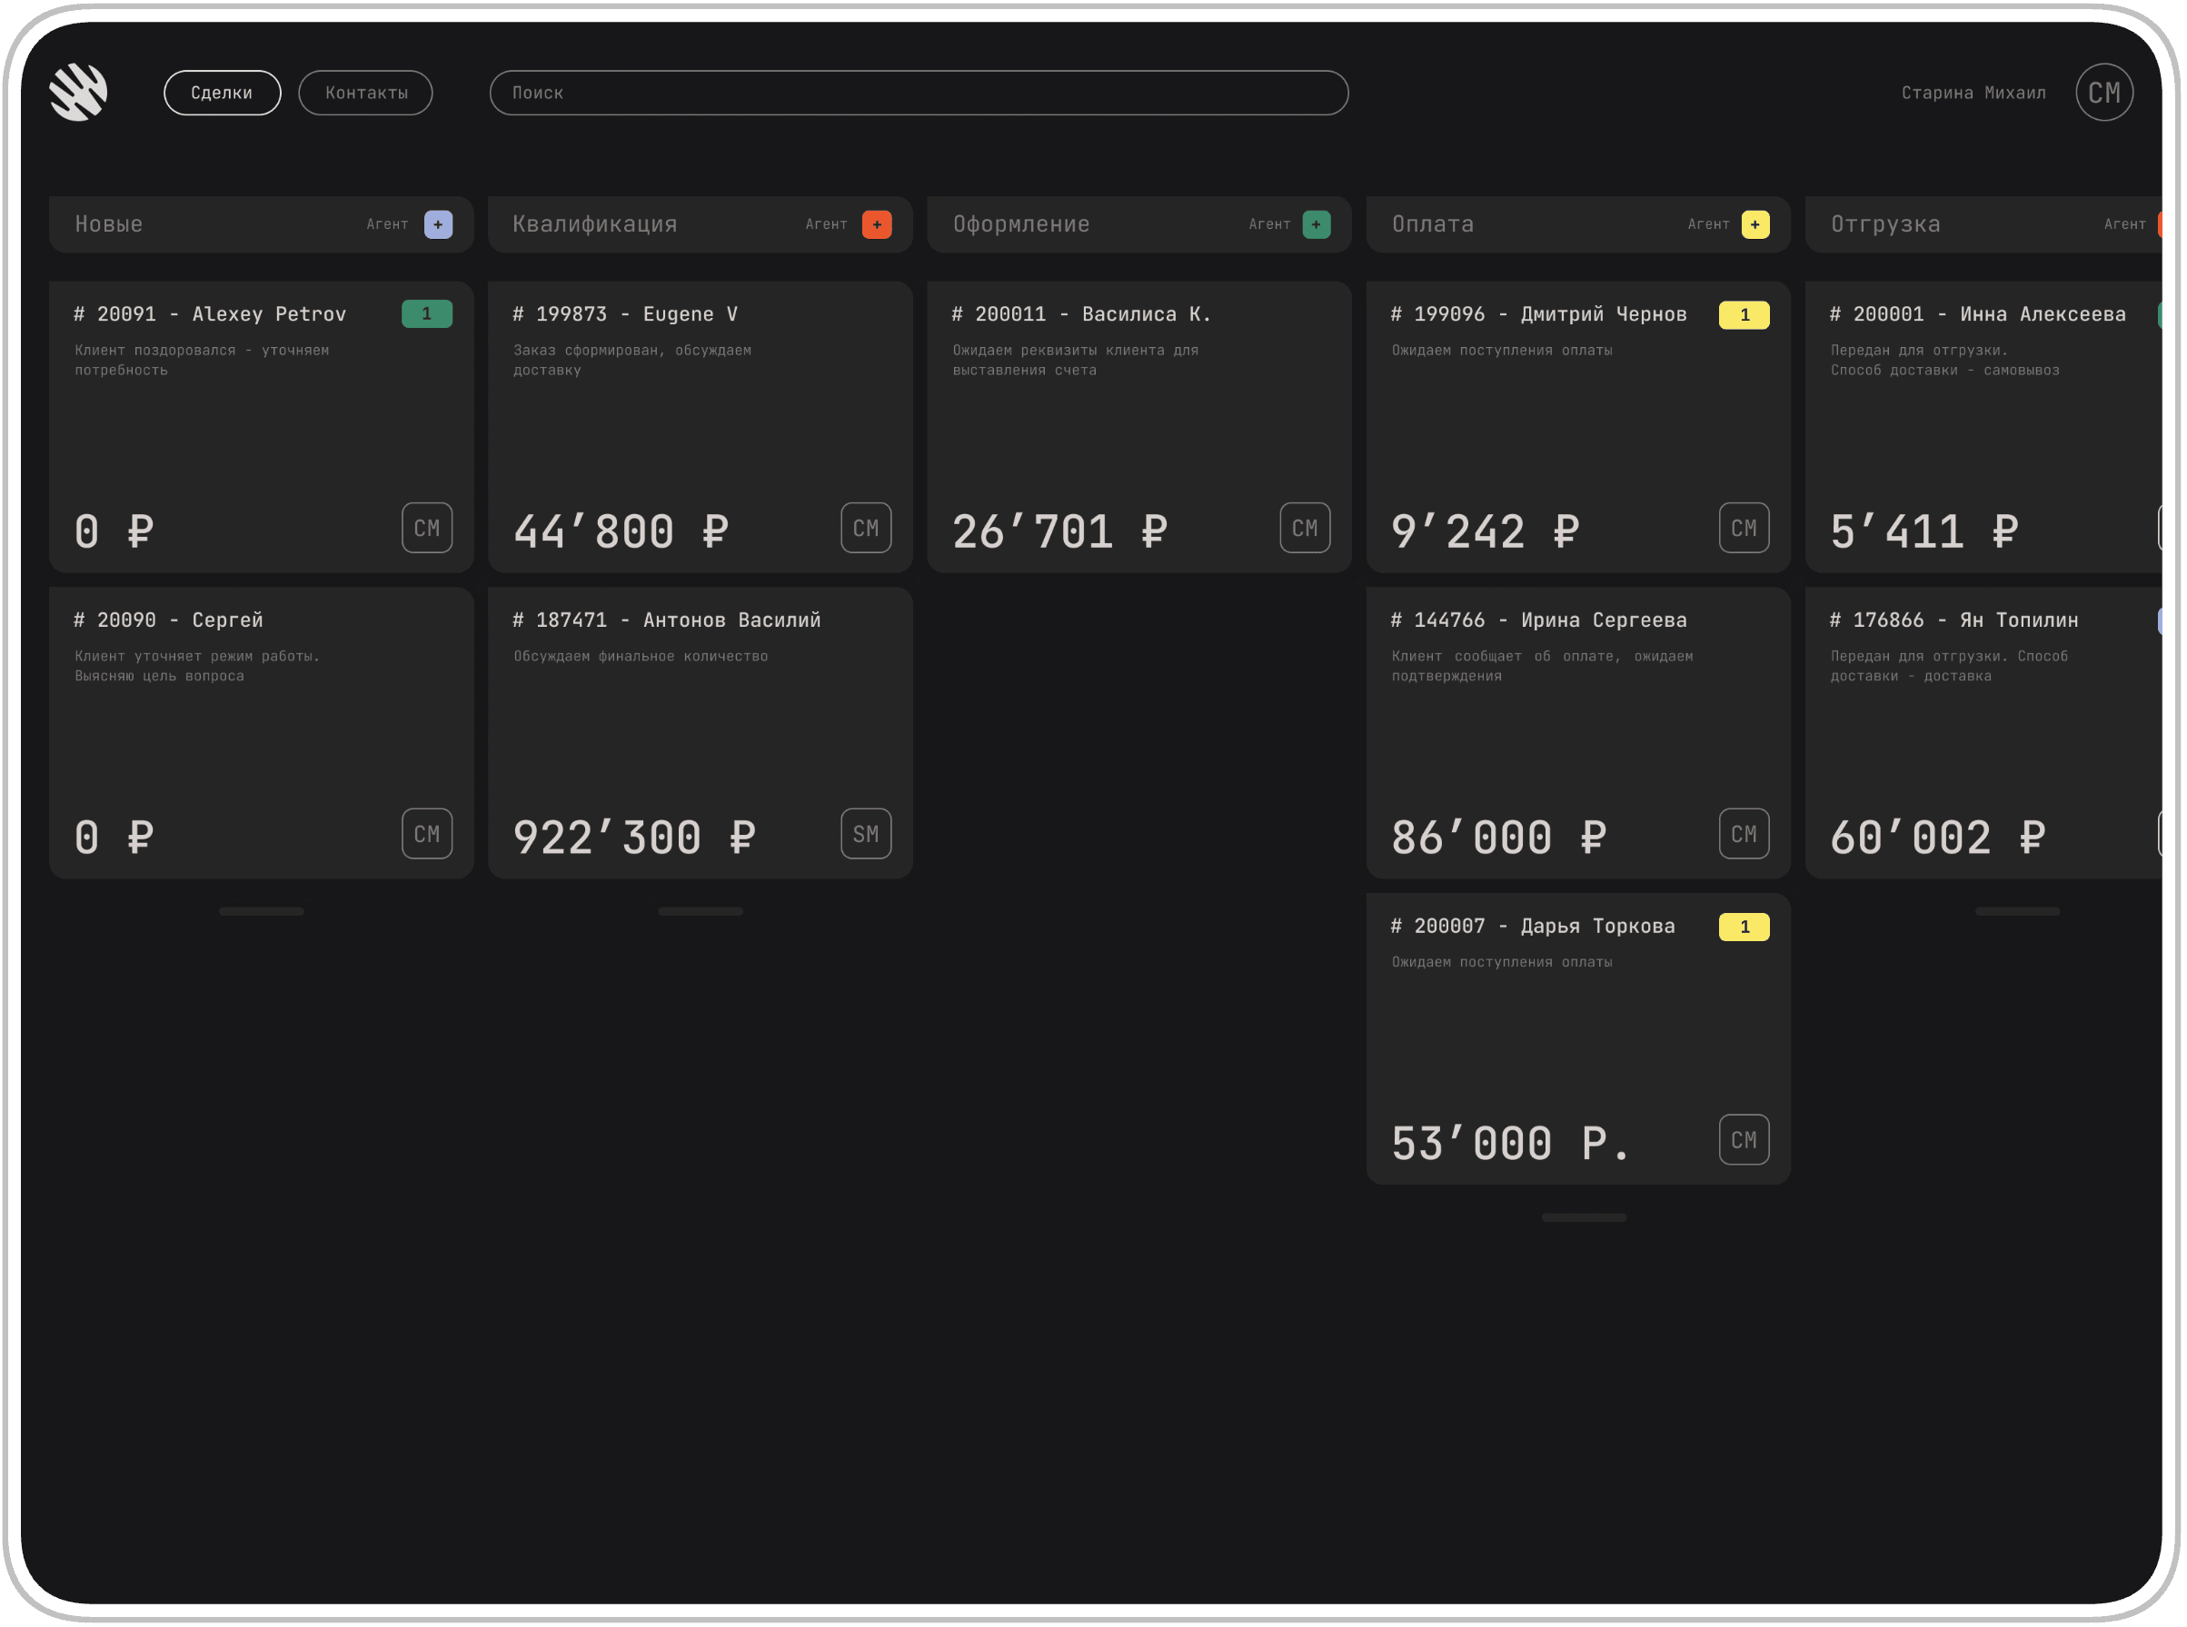This screenshot has height=1627, width=2187.
Task: Add agent to the Оформление column
Action: coord(1317,223)
